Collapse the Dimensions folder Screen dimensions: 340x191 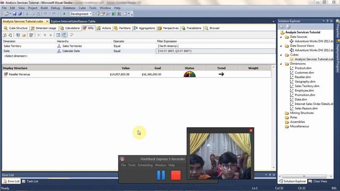(281, 64)
